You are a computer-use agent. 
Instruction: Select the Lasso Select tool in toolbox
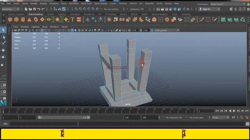pyautogui.click(x=4, y=37)
